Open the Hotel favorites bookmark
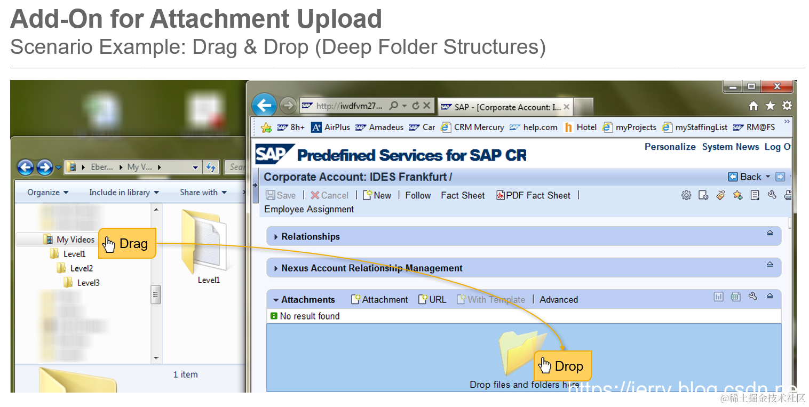This screenshot has width=809, height=407. [581, 127]
